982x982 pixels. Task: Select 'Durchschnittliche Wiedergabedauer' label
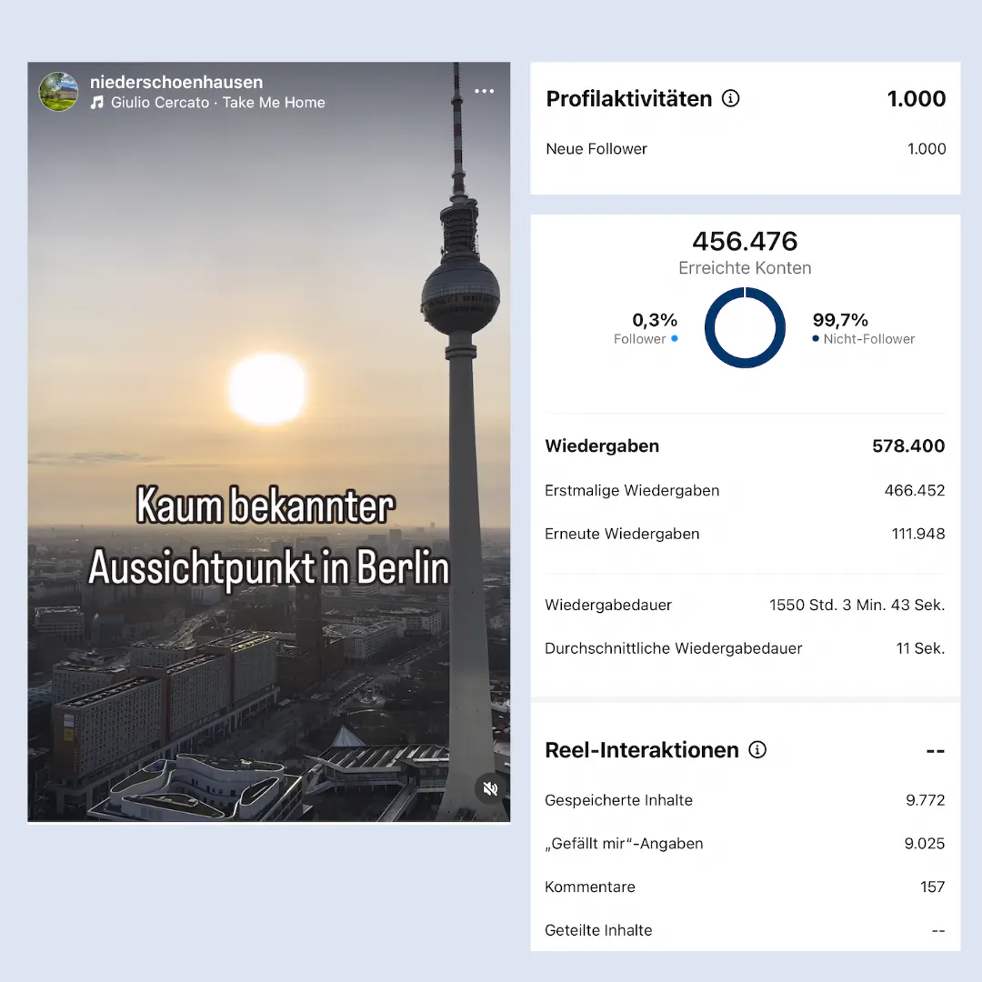coord(673,648)
